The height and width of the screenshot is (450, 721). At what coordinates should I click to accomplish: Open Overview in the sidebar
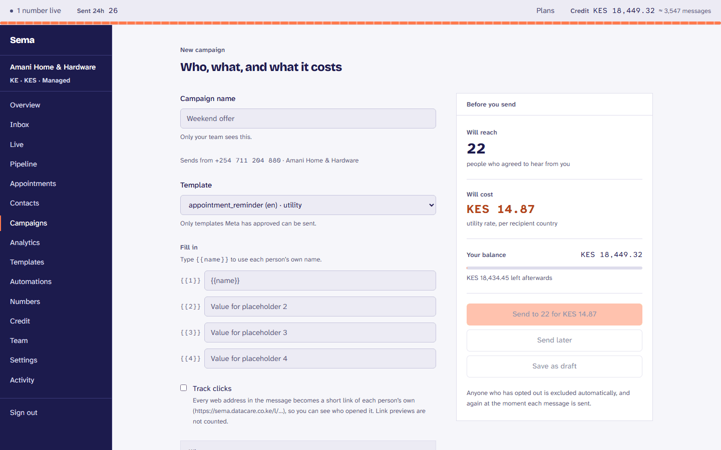(56, 105)
